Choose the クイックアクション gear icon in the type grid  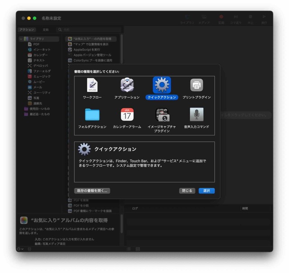(162, 85)
